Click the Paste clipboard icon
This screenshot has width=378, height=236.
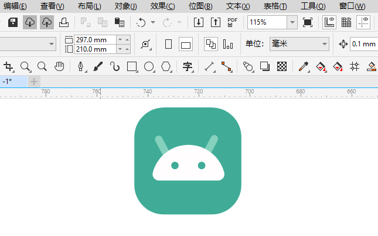120,22
